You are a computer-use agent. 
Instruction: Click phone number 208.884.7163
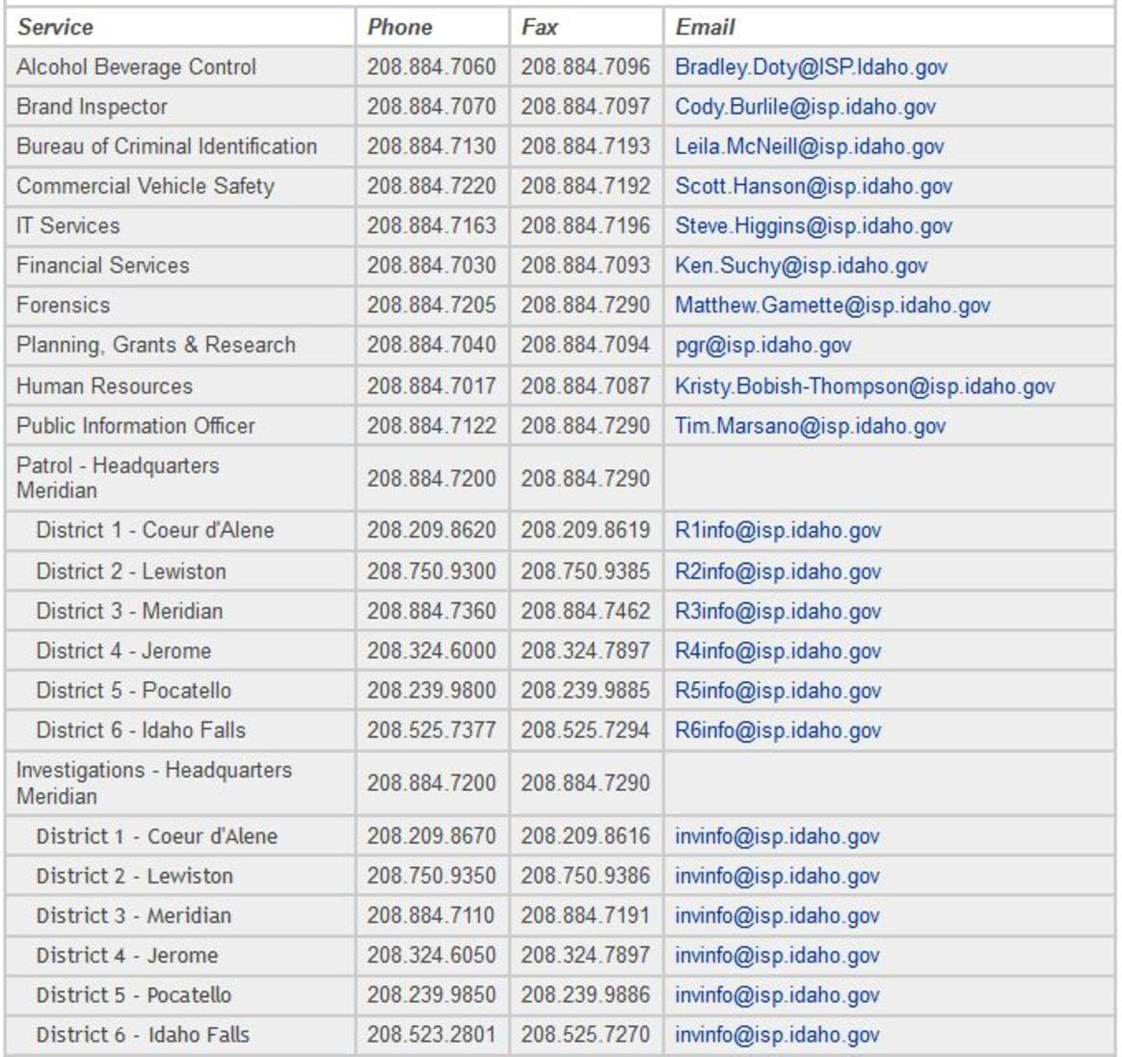[432, 226]
